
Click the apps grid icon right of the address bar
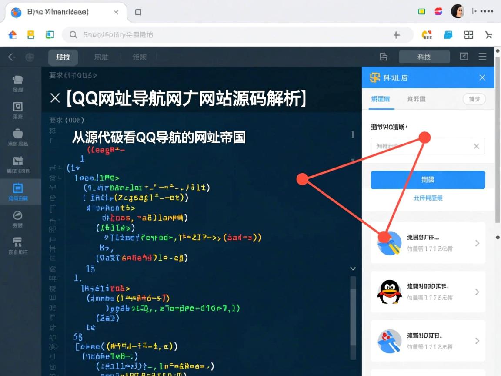click(x=469, y=34)
